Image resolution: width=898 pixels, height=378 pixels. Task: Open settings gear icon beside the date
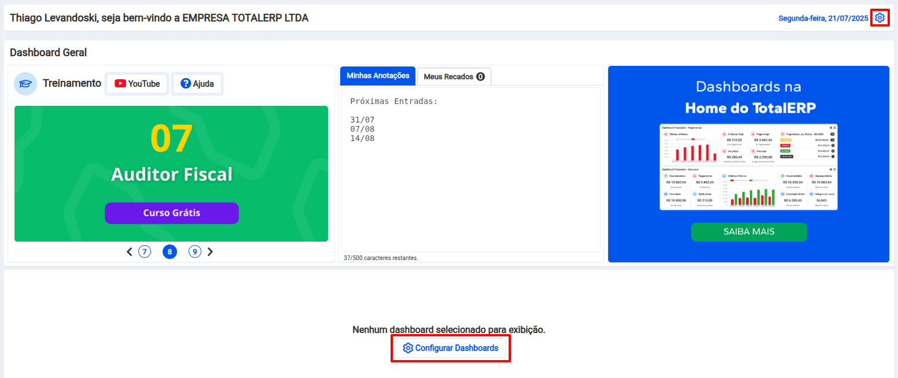[x=879, y=18]
